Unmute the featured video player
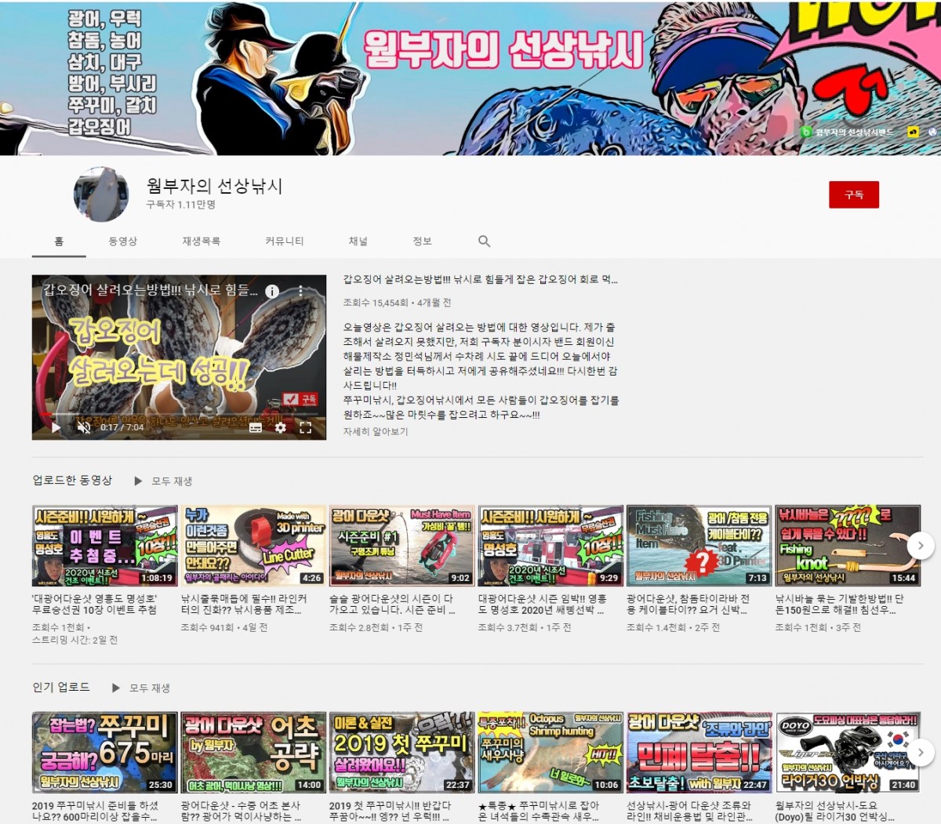This screenshot has width=941, height=824. tap(83, 427)
